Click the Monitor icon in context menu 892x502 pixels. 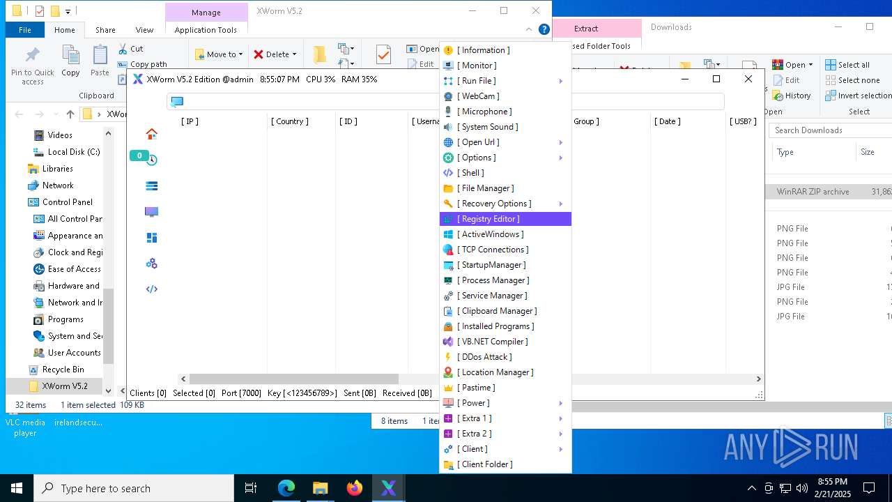click(x=448, y=66)
